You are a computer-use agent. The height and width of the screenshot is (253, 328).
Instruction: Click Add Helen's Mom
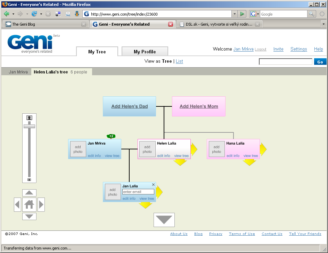pyautogui.click(x=199, y=106)
